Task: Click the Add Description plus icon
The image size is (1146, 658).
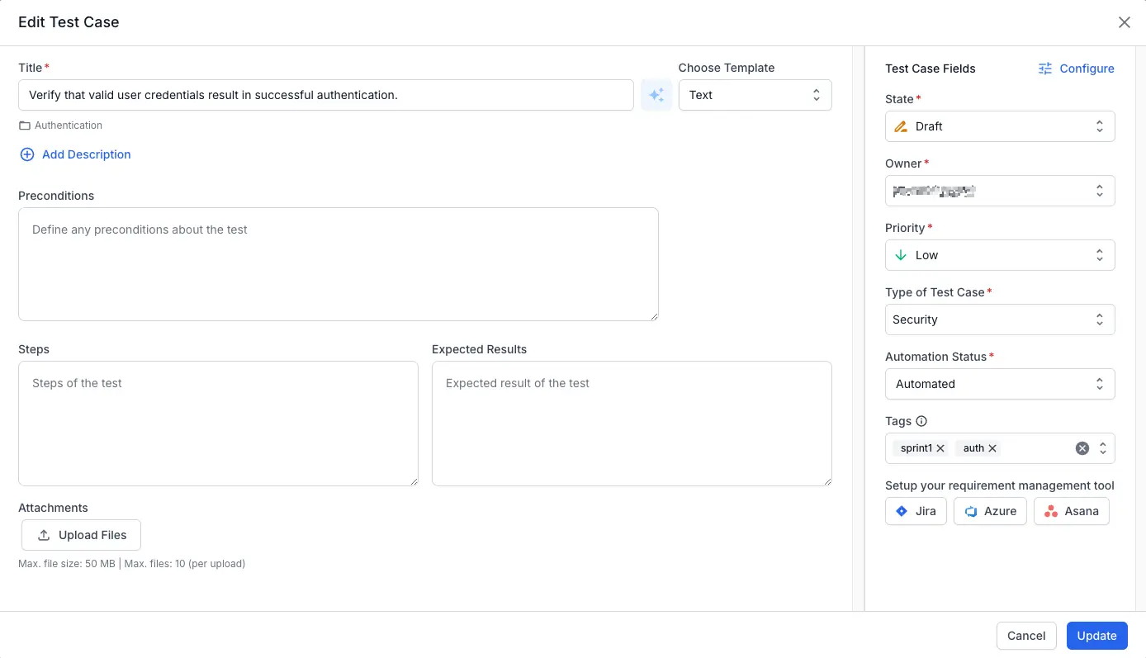Action: [x=27, y=154]
